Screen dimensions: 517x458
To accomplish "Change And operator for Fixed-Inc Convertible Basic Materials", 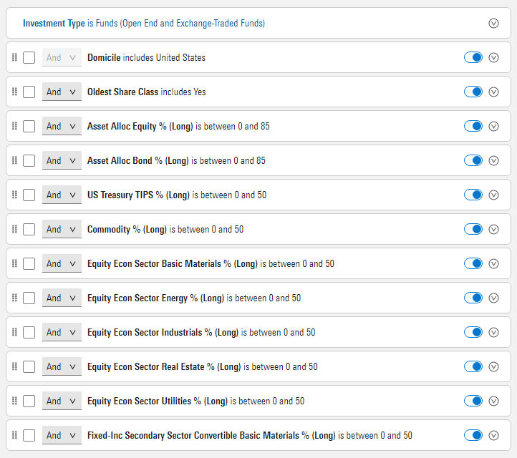I will click(62, 435).
